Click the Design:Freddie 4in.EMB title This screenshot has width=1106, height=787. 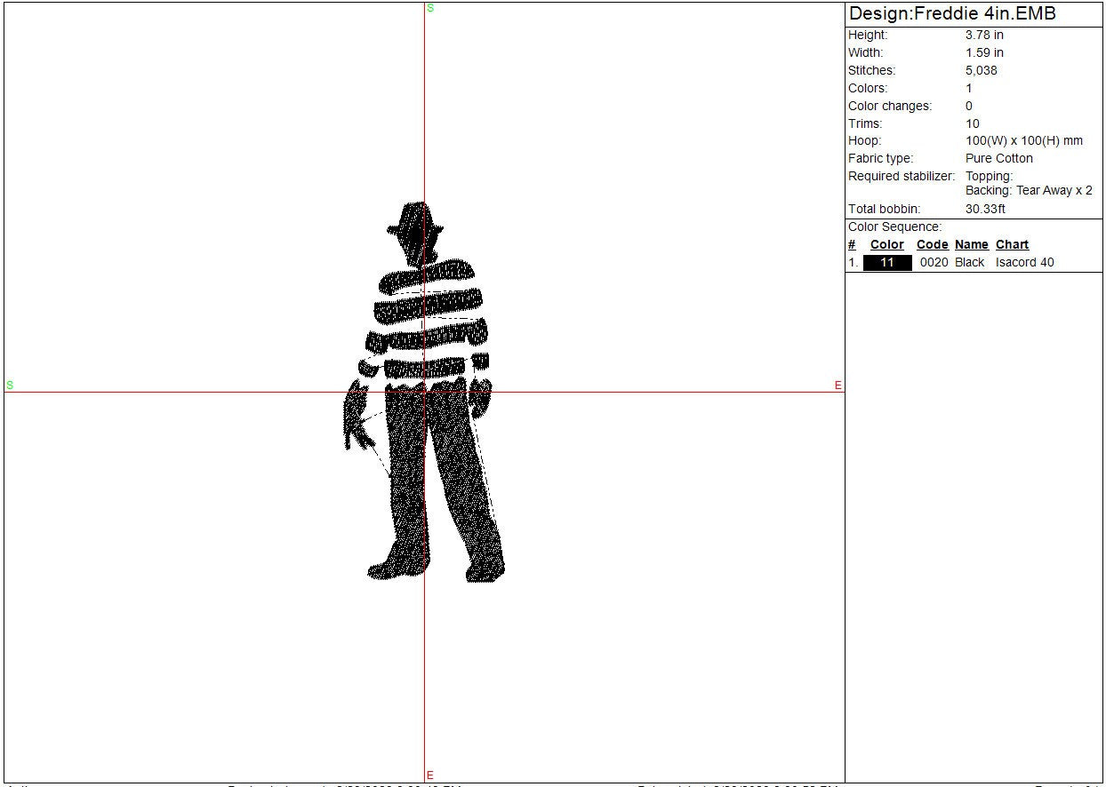952,14
